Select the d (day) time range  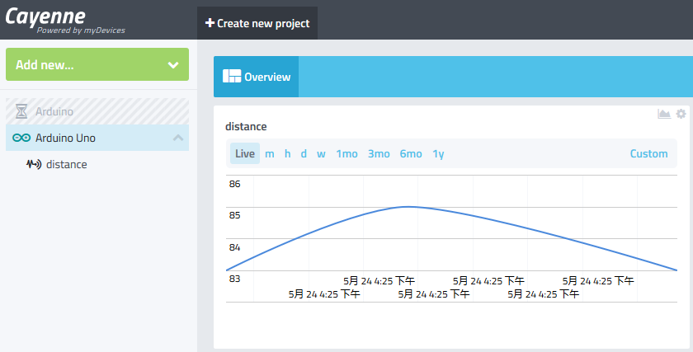[304, 153]
